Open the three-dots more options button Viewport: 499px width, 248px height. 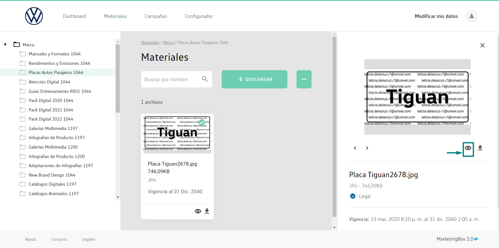coord(304,79)
